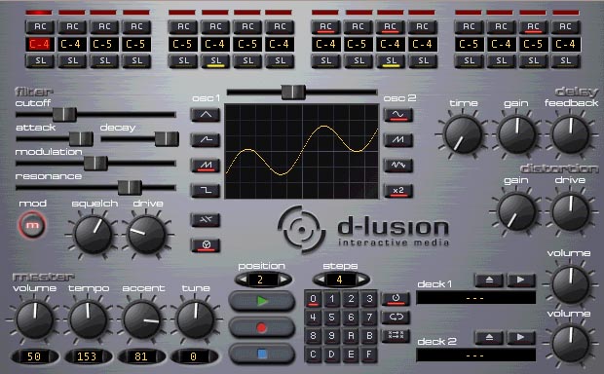This screenshot has height=374, width=604.
Task: Increase steps with the right arrow
Action: pyautogui.click(x=361, y=280)
